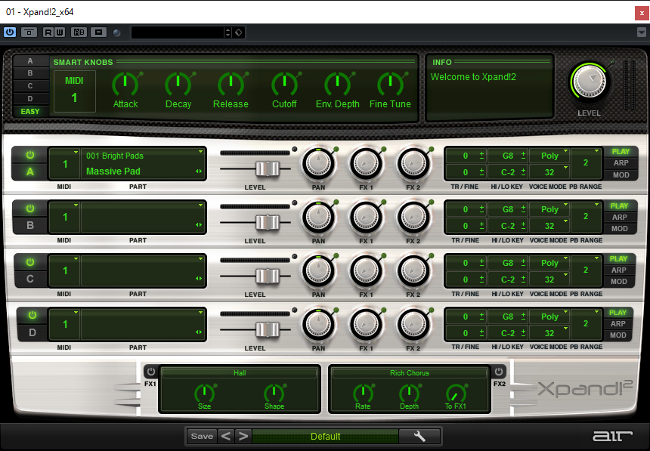Open the plugin options dropdown arrow at toolbar right
650x451 pixels.
click(x=641, y=32)
